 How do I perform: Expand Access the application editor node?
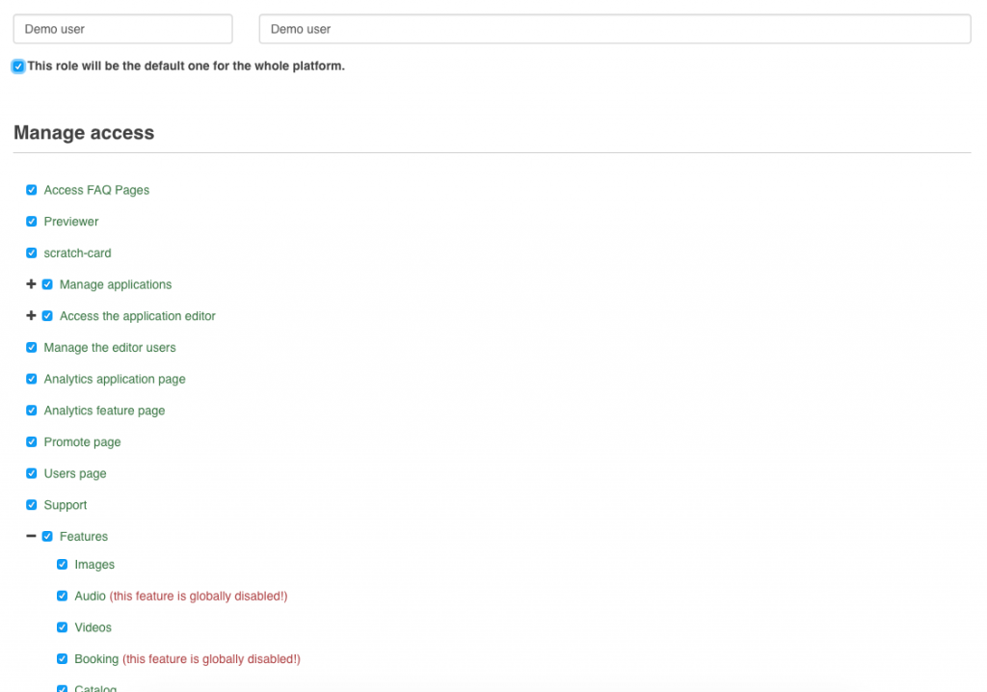(31, 316)
